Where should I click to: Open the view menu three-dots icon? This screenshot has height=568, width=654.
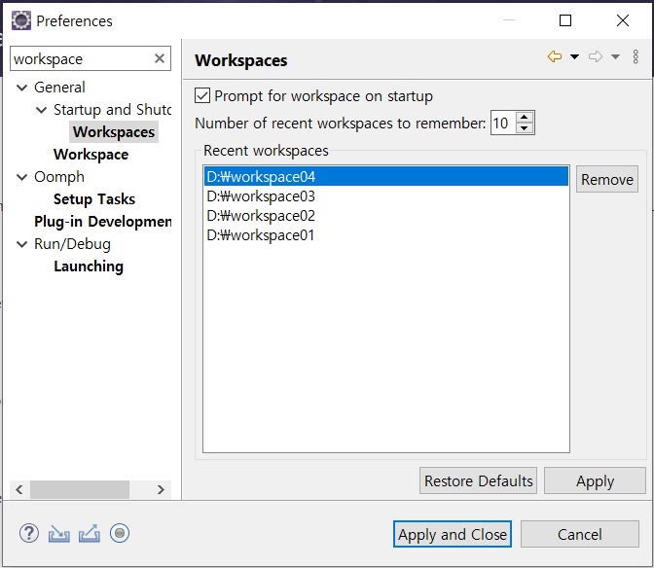pyautogui.click(x=636, y=56)
